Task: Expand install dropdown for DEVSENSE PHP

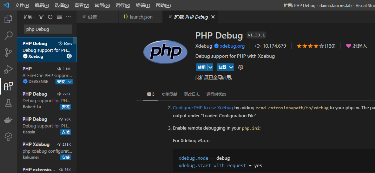Action: pos(70,82)
